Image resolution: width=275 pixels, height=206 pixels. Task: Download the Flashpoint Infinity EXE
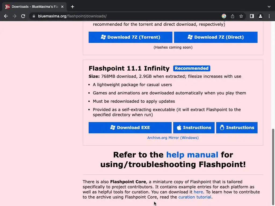coord(130,127)
